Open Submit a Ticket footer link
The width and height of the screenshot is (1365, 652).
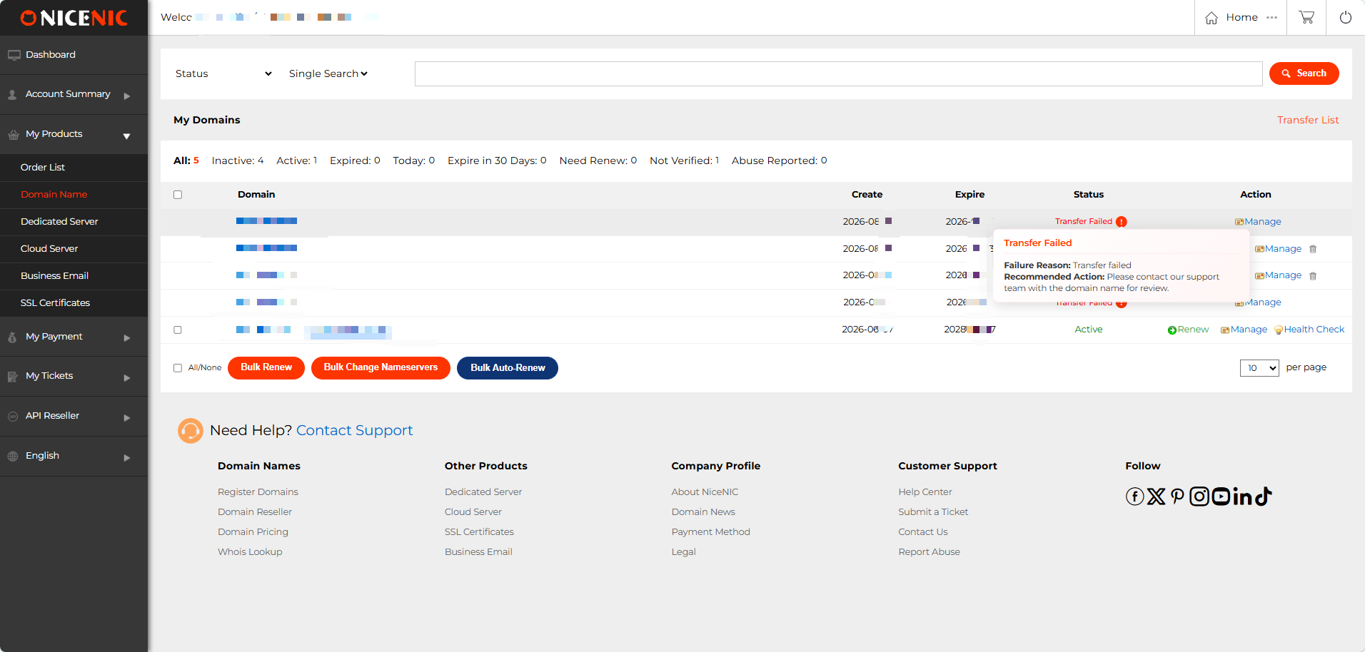pyautogui.click(x=933, y=512)
